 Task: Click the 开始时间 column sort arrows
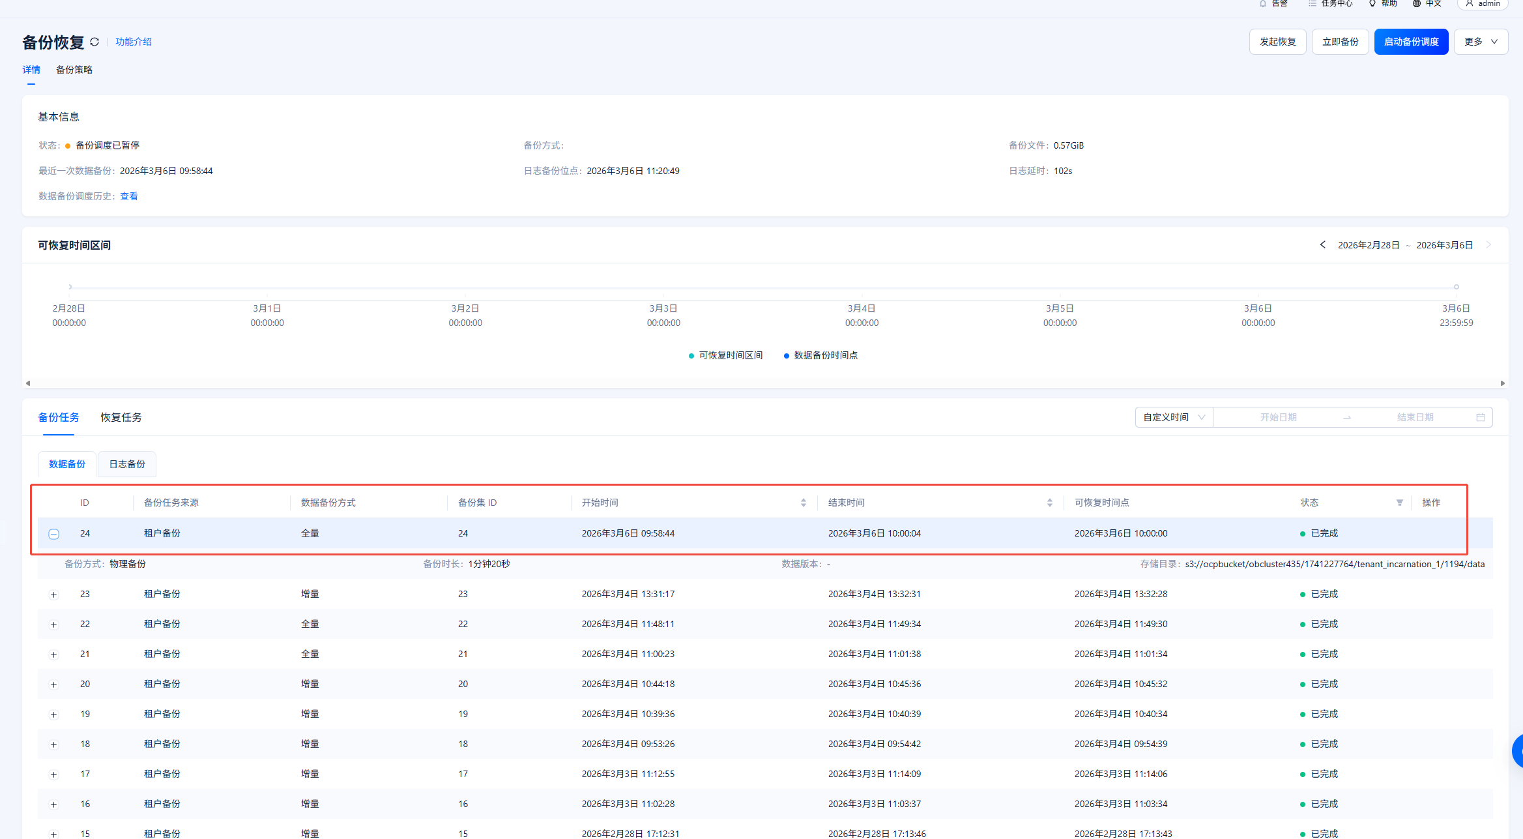(803, 503)
